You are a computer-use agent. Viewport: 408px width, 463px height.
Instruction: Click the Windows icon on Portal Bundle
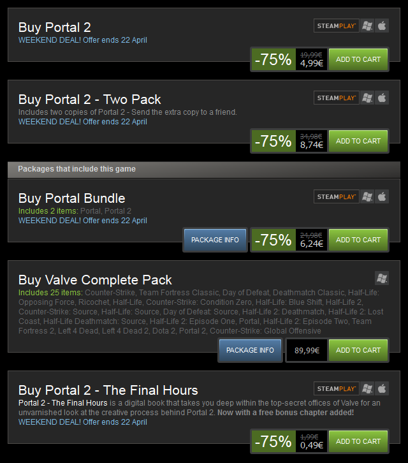click(367, 196)
